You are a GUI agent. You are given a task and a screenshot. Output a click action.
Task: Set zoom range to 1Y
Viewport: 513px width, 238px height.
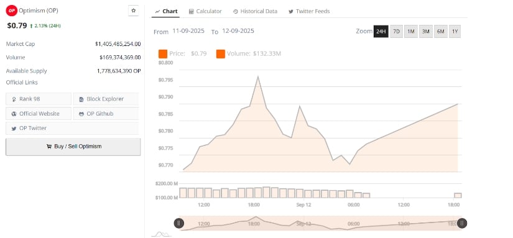tap(455, 32)
